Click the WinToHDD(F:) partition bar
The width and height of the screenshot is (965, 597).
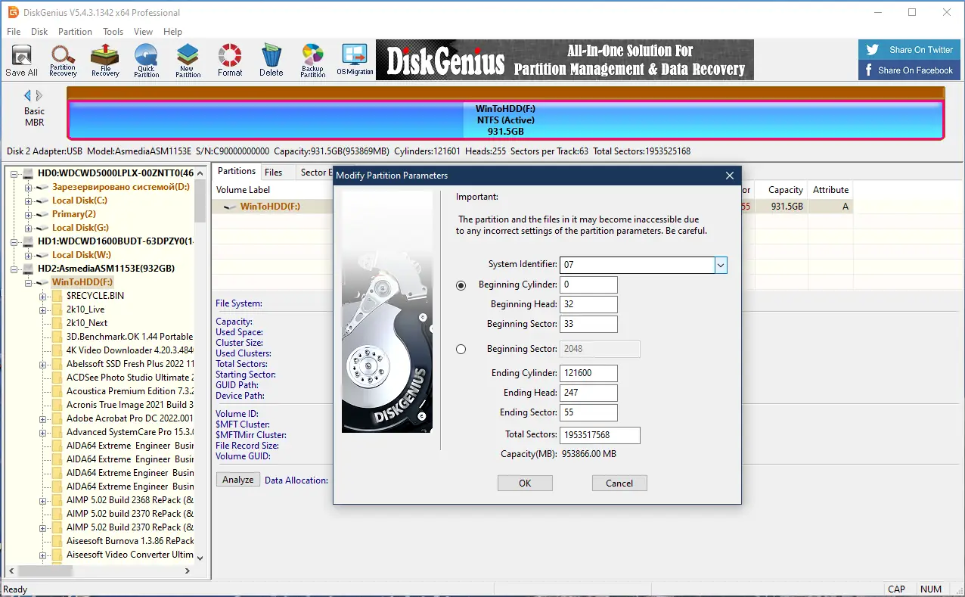tap(506, 120)
